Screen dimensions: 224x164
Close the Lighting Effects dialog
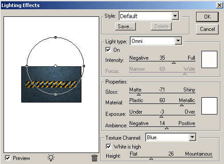220,5
